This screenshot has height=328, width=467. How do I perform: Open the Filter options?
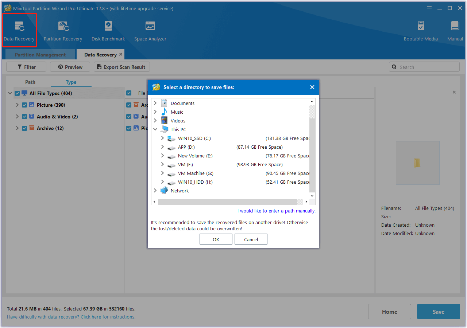[26, 67]
